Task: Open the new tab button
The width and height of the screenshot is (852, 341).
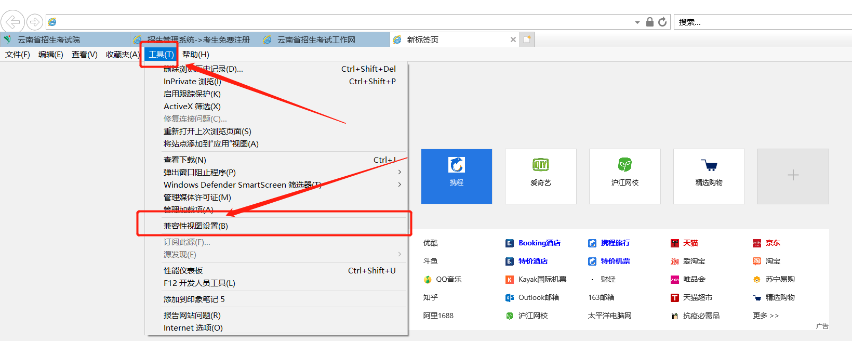Action: click(x=527, y=40)
